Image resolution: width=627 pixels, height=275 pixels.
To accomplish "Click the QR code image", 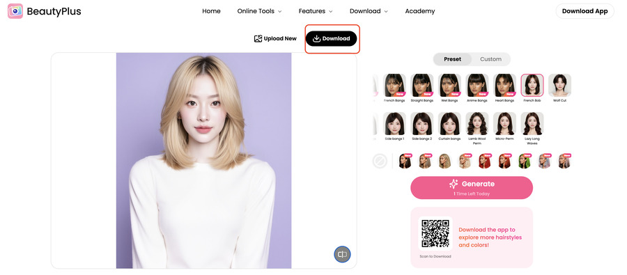I will [x=435, y=233].
